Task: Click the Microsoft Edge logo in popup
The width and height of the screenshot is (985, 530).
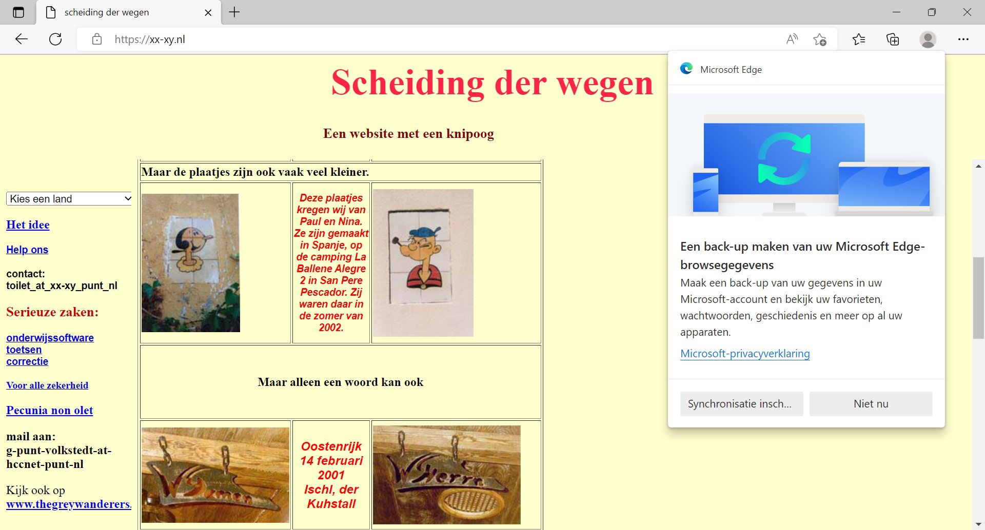Action: pyautogui.click(x=686, y=69)
